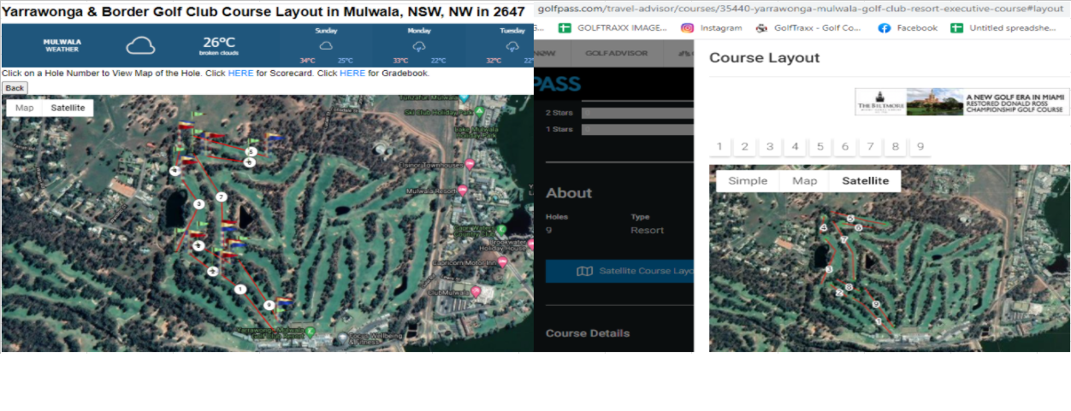This screenshot has width=1071, height=411.
Task: Switch left map to Map view
Action: point(24,108)
